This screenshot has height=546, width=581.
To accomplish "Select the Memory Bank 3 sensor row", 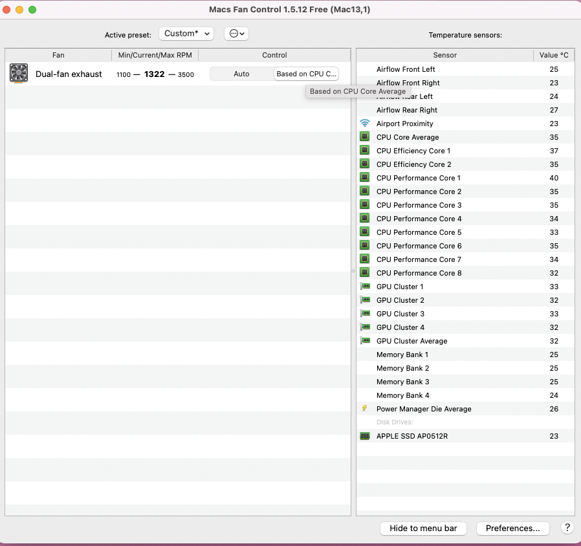I will pos(465,382).
